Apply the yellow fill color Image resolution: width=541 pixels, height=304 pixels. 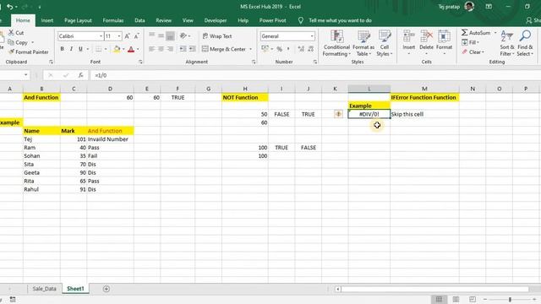coord(117,49)
